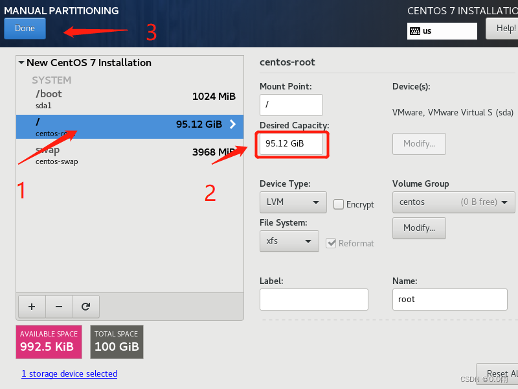The width and height of the screenshot is (518, 389).
Task: Click the Modify button under Device(s)
Action: (x=419, y=144)
